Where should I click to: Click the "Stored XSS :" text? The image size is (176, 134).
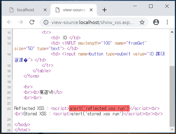coord(37,114)
